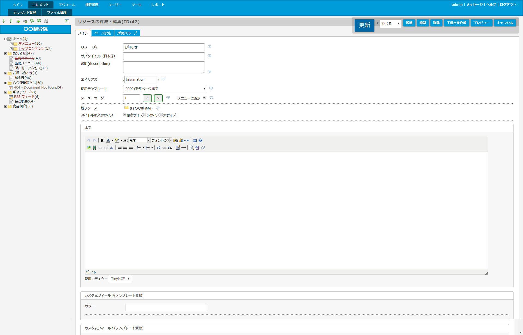Select the 大サイズ title size radio
Viewport: 523px width, 335px height.
coord(161,115)
